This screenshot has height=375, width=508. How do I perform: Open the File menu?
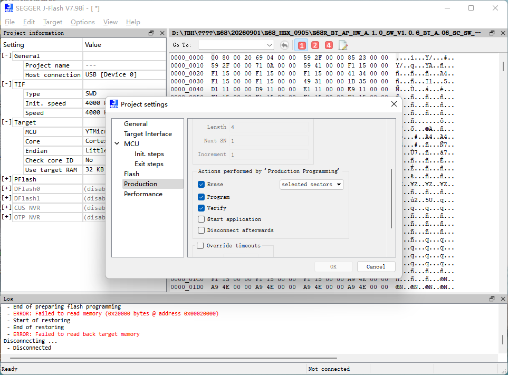click(9, 22)
